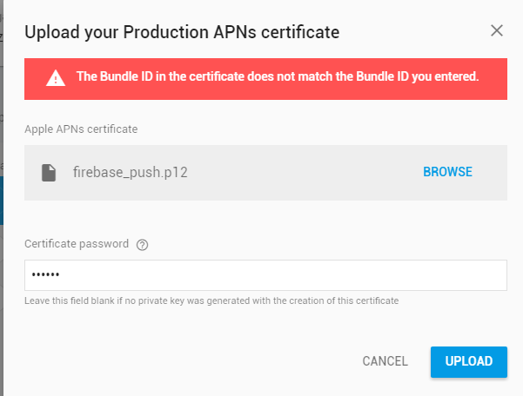Click the Bundle ID mismatch error message
The width and height of the screenshot is (523, 396).
278,76
